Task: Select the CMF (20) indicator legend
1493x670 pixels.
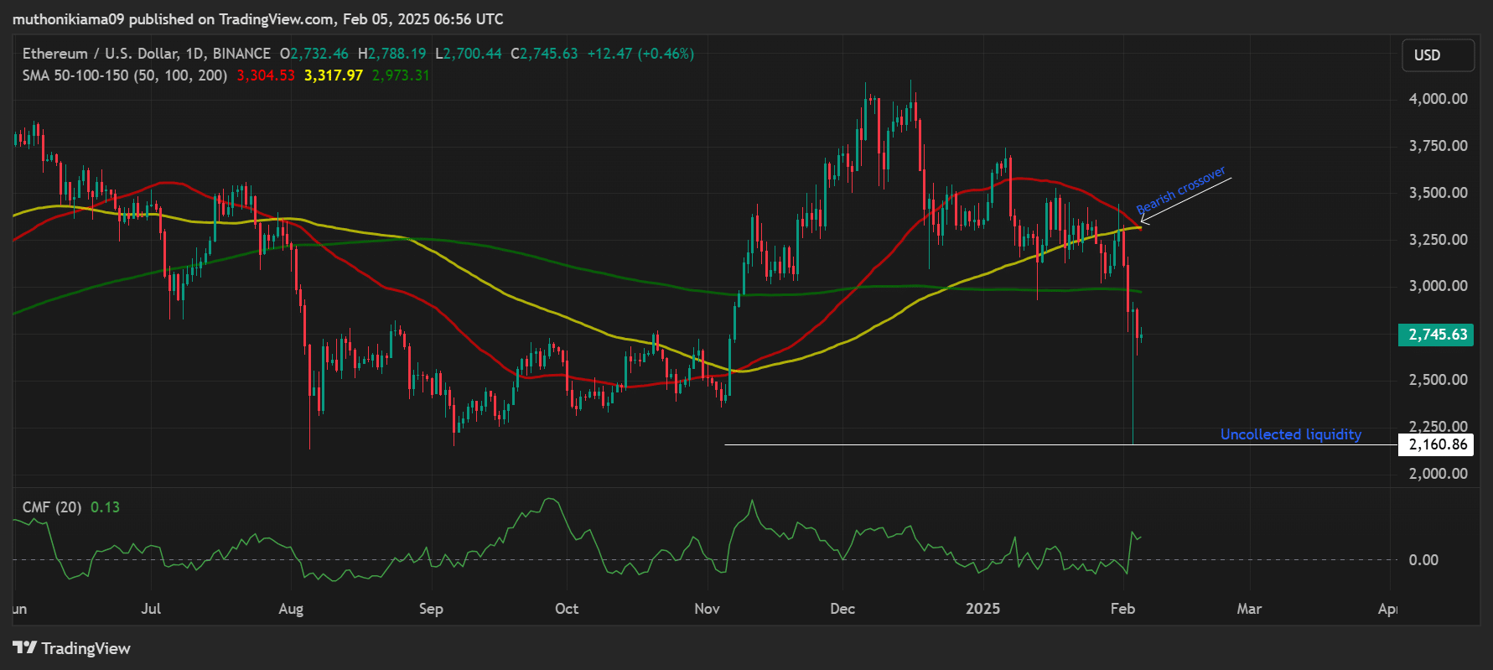Action: click(x=52, y=507)
